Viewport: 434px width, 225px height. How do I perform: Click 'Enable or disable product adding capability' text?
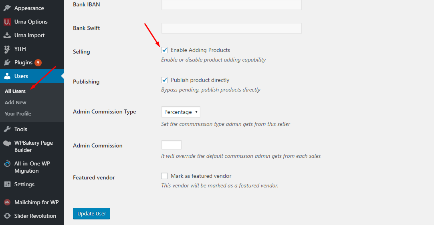pyautogui.click(x=214, y=60)
